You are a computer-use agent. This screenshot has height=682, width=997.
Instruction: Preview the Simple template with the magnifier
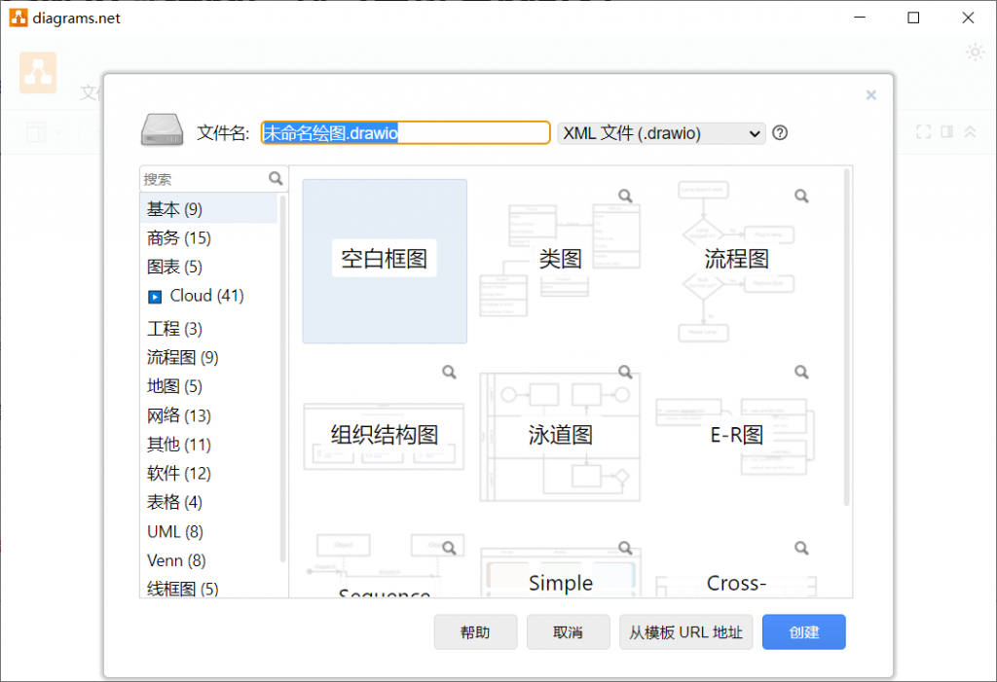(625, 548)
